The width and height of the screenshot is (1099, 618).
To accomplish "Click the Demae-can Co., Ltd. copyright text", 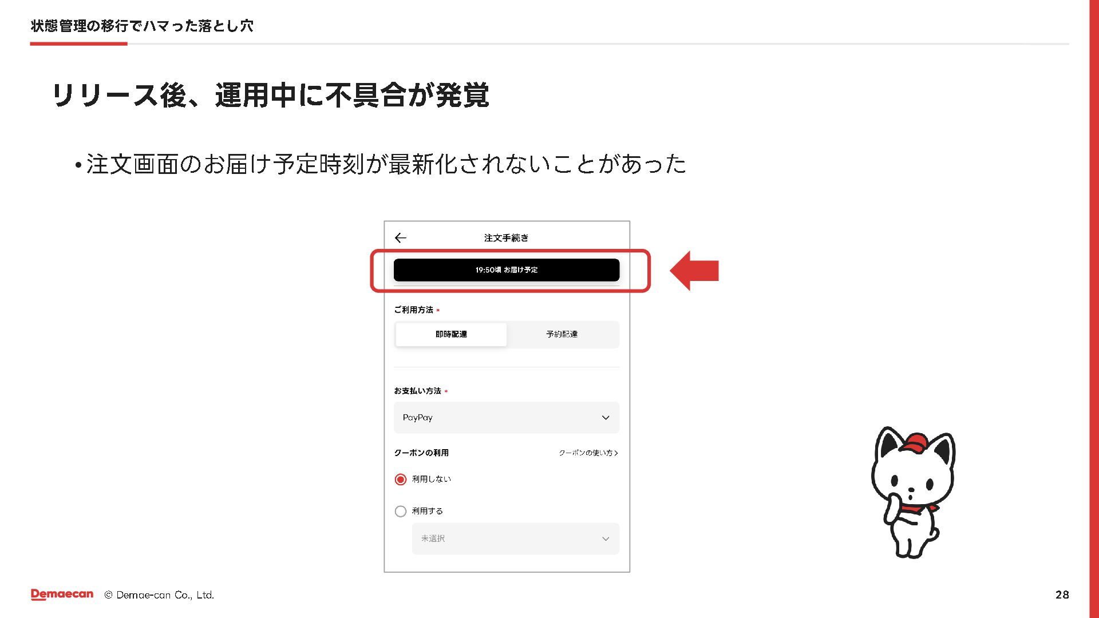I will [159, 595].
